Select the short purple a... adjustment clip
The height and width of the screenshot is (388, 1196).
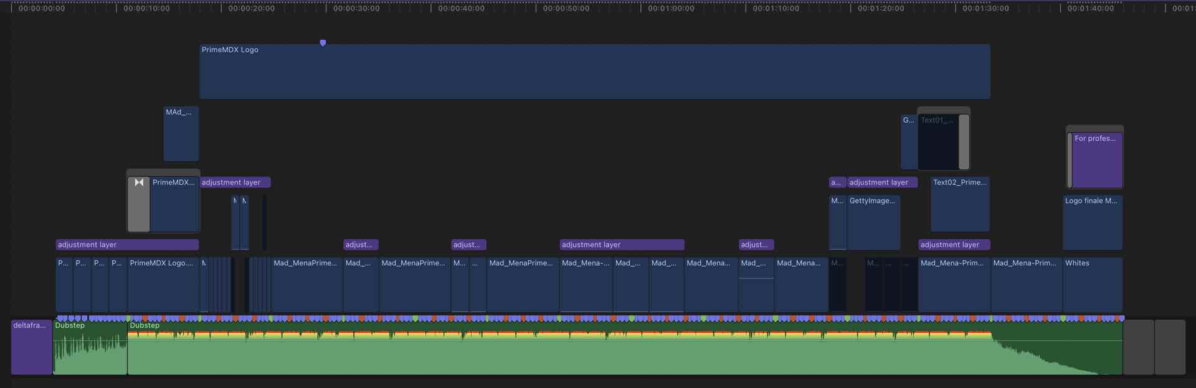(837, 182)
